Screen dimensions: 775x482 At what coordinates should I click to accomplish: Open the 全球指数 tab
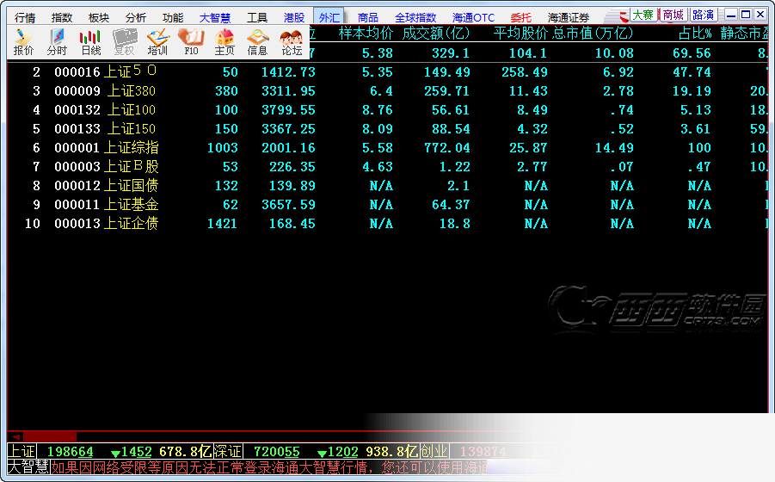pyautogui.click(x=415, y=18)
